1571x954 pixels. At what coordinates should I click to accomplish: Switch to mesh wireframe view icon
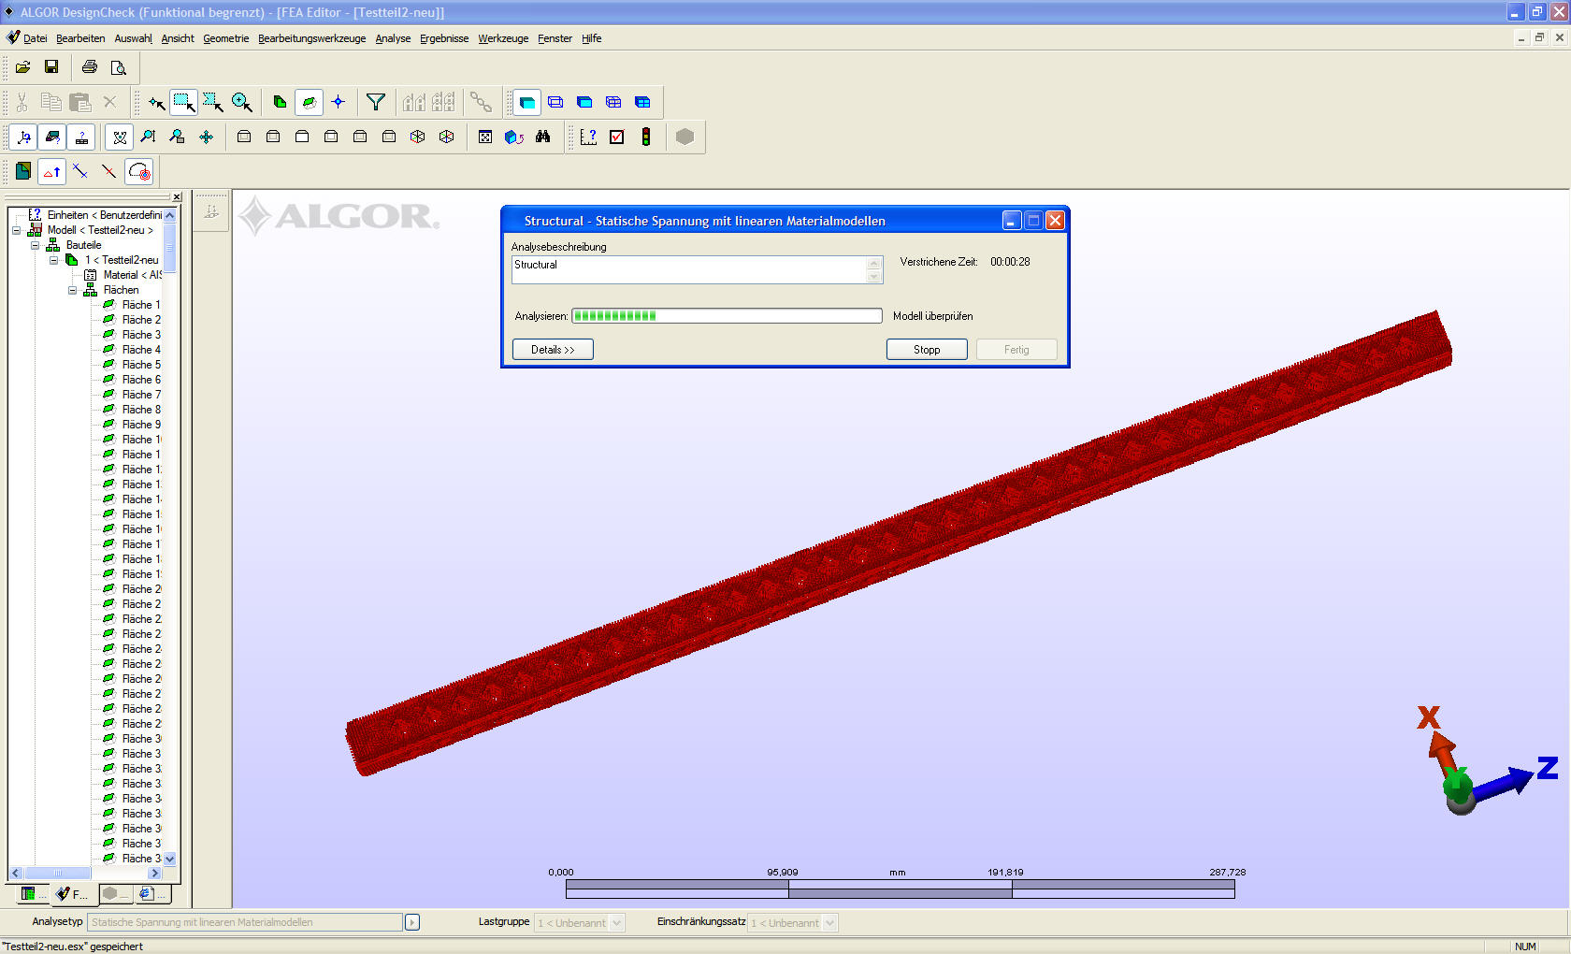613,103
